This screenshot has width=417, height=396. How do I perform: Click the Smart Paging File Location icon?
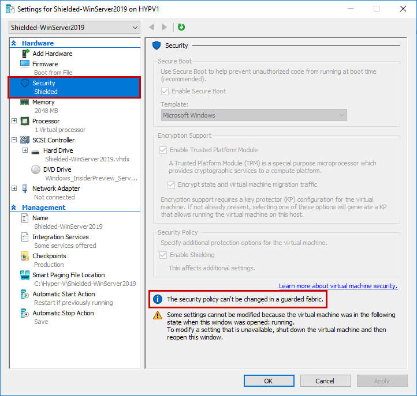coord(25,275)
